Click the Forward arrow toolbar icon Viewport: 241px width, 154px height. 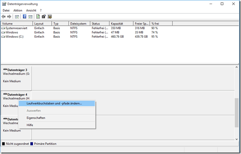pyautogui.click(x=9, y=16)
